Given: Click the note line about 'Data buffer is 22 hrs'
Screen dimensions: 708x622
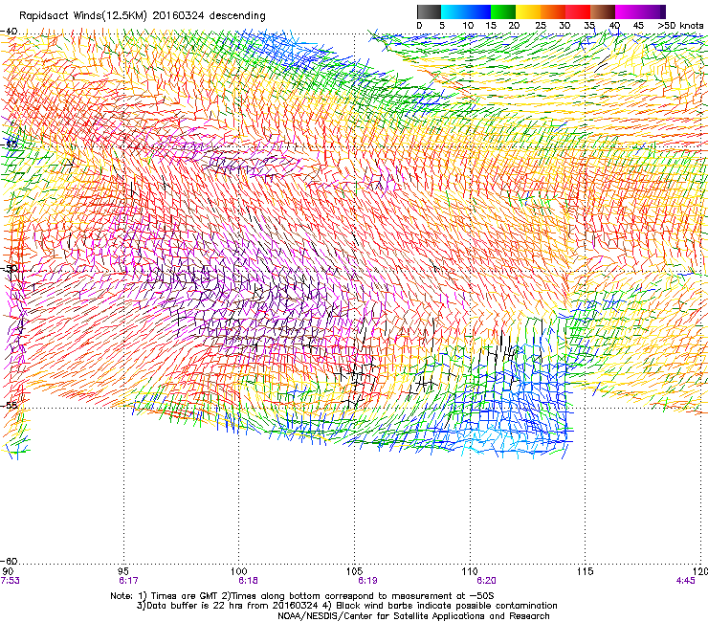Looking at the screenshot, I should (x=346, y=606).
